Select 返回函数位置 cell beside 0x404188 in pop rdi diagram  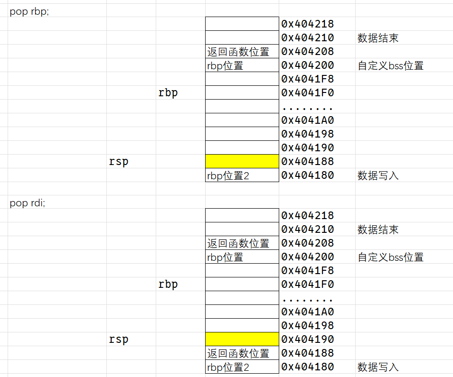(x=242, y=353)
